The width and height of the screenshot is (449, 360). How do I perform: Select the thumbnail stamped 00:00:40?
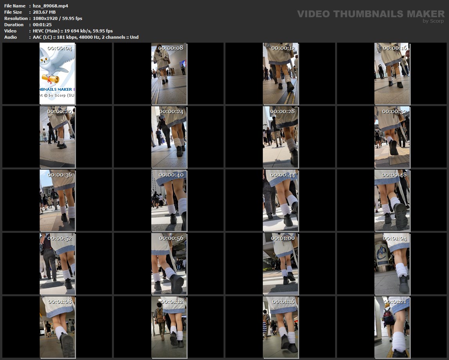[x=169, y=200]
